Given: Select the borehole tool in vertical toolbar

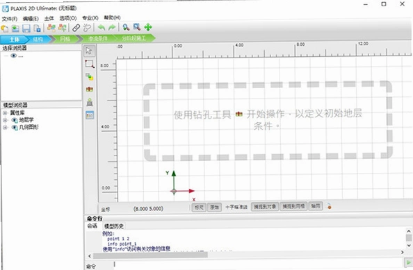Looking at the screenshot, I should pos(90,90).
